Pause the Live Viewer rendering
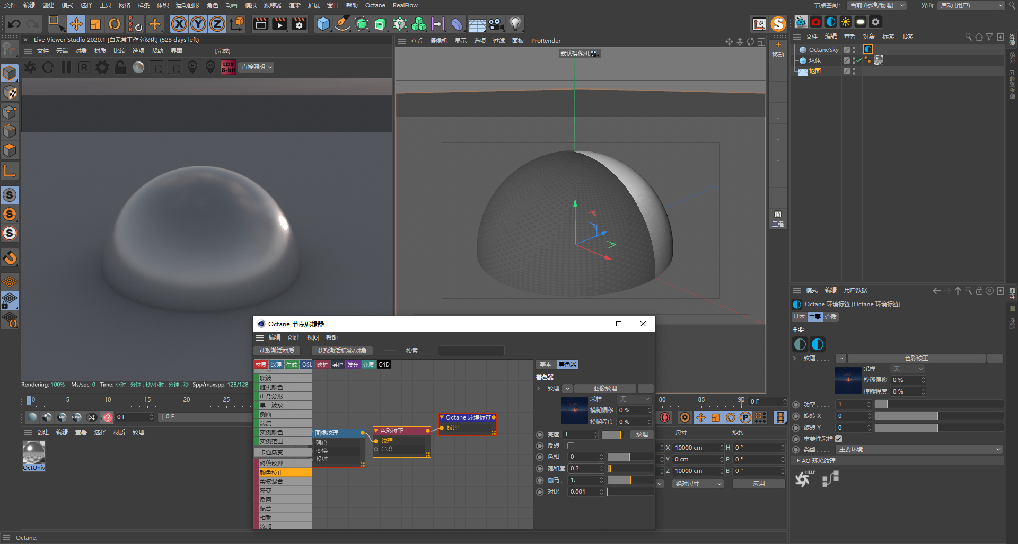 pos(66,67)
